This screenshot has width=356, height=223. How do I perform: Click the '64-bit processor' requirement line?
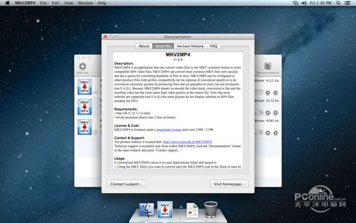coord(145,118)
